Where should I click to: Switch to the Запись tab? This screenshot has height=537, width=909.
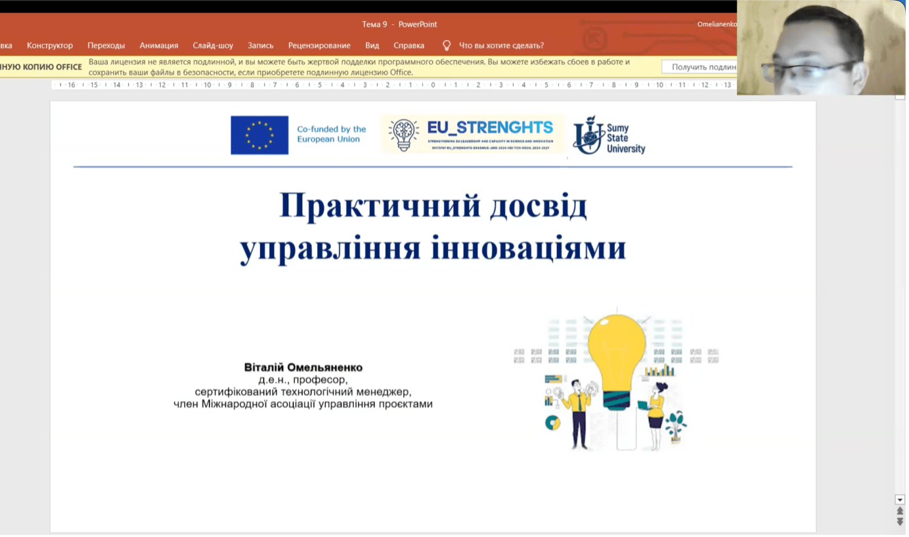pos(261,45)
